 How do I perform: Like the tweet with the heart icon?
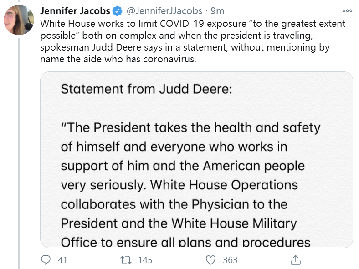click(x=210, y=260)
